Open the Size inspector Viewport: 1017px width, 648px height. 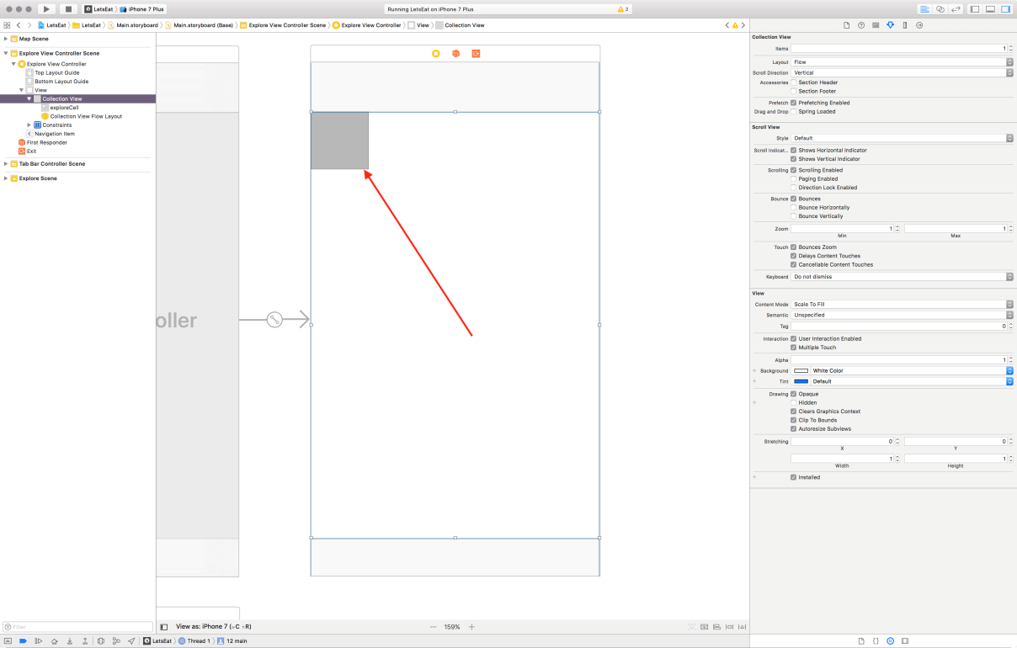click(x=905, y=25)
